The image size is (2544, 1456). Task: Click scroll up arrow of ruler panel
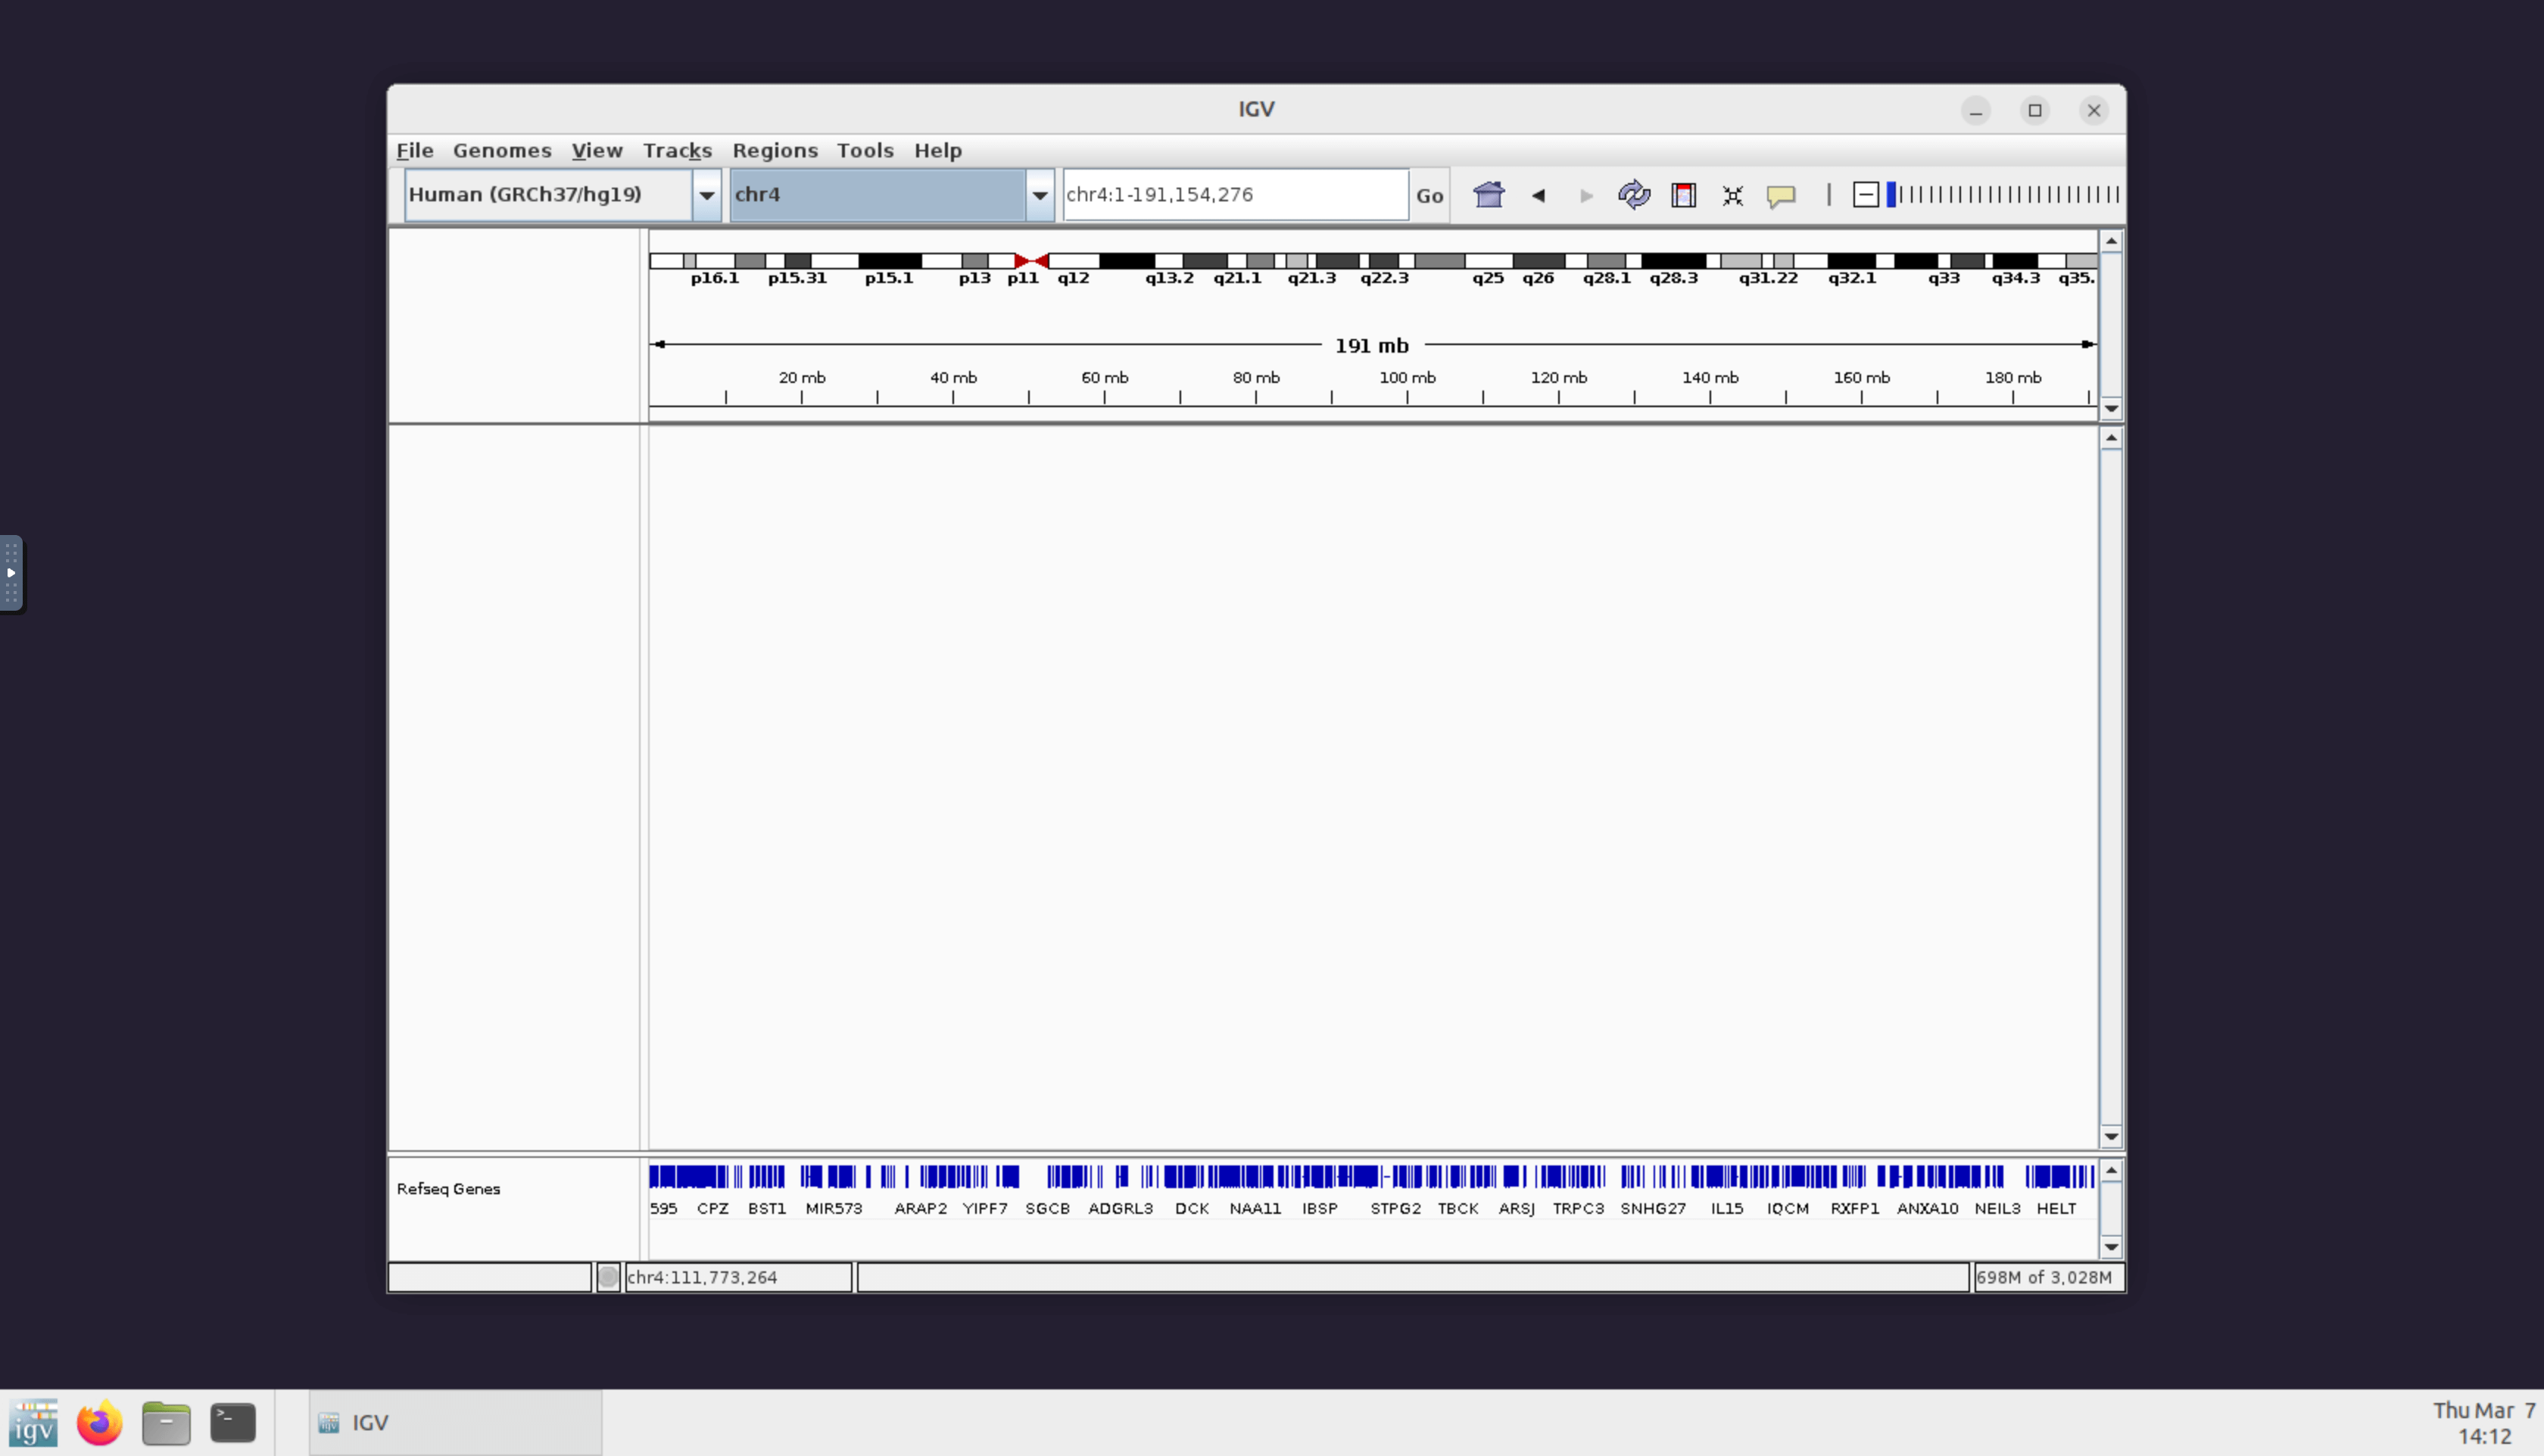tap(2111, 241)
